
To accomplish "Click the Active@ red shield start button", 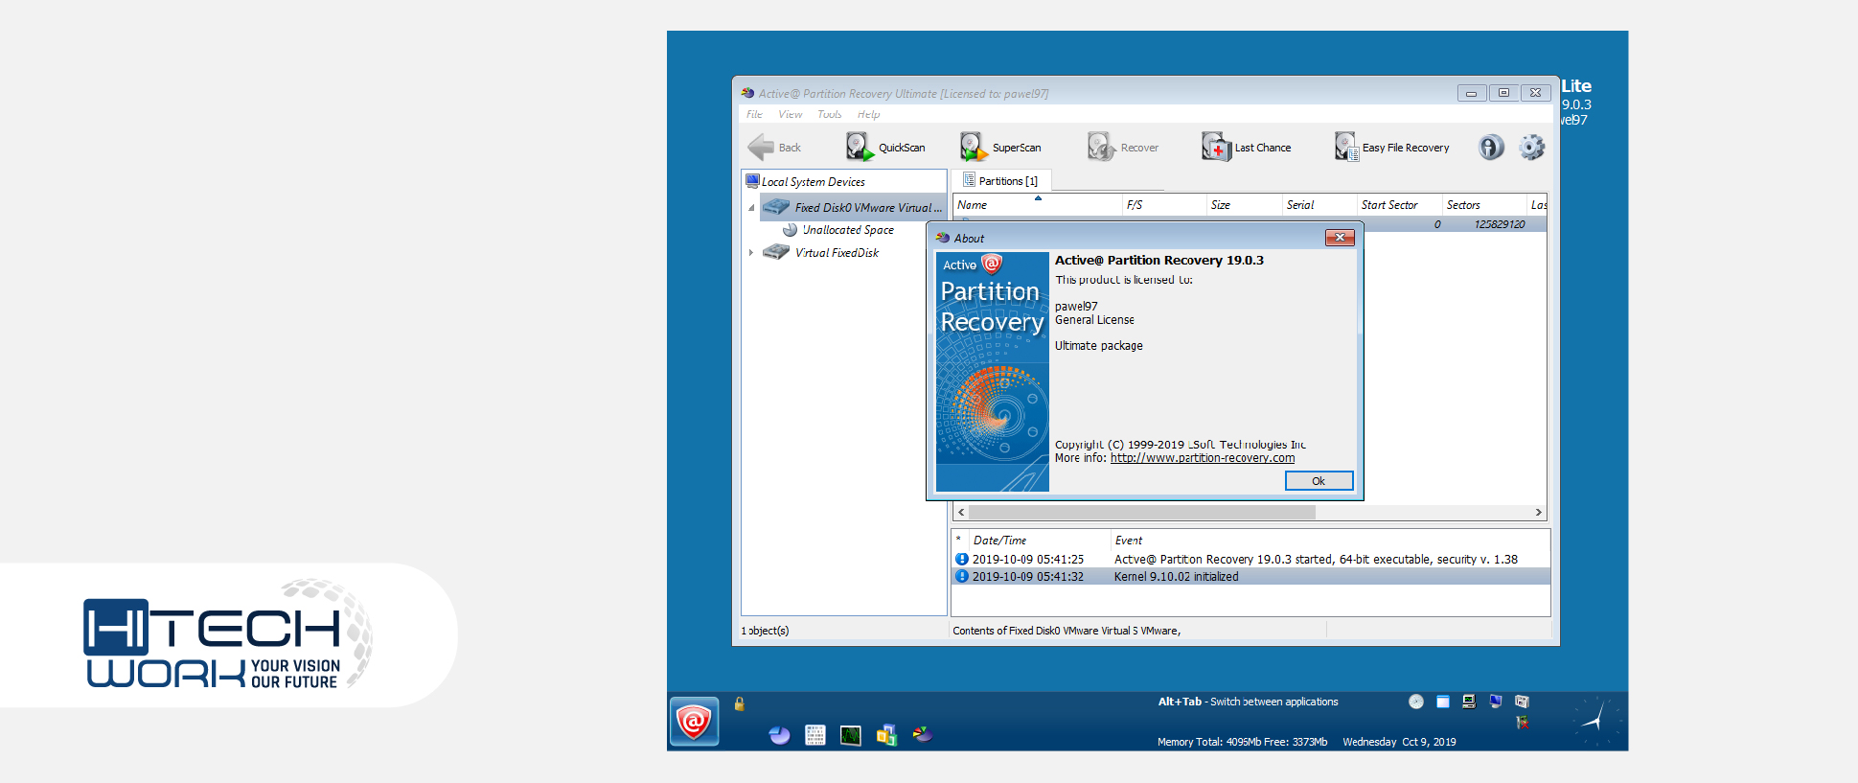I will pyautogui.click(x=694, y=722).
